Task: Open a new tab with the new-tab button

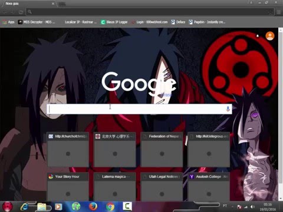Action: pyautogui.click(x=62, y=4)
